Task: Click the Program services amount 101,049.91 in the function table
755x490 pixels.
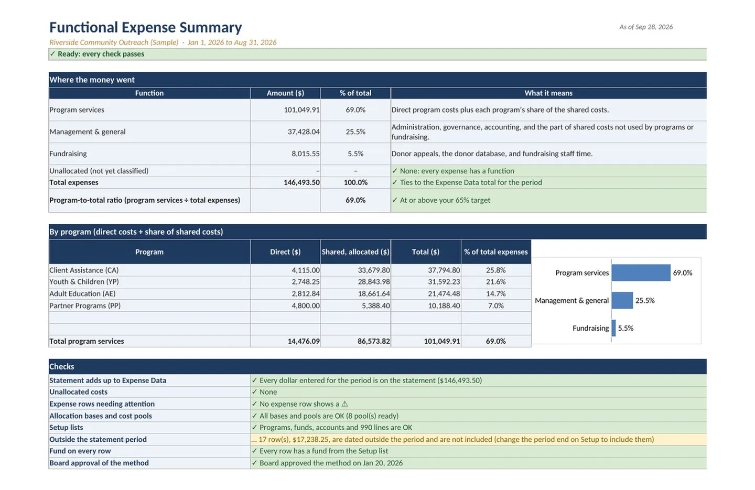Action: tap(301, 110)
